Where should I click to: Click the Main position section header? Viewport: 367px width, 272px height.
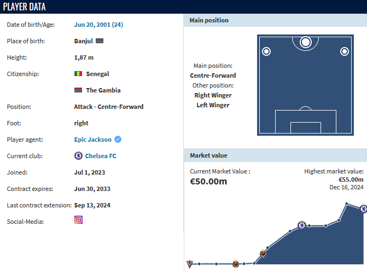(x=275, y=20)
